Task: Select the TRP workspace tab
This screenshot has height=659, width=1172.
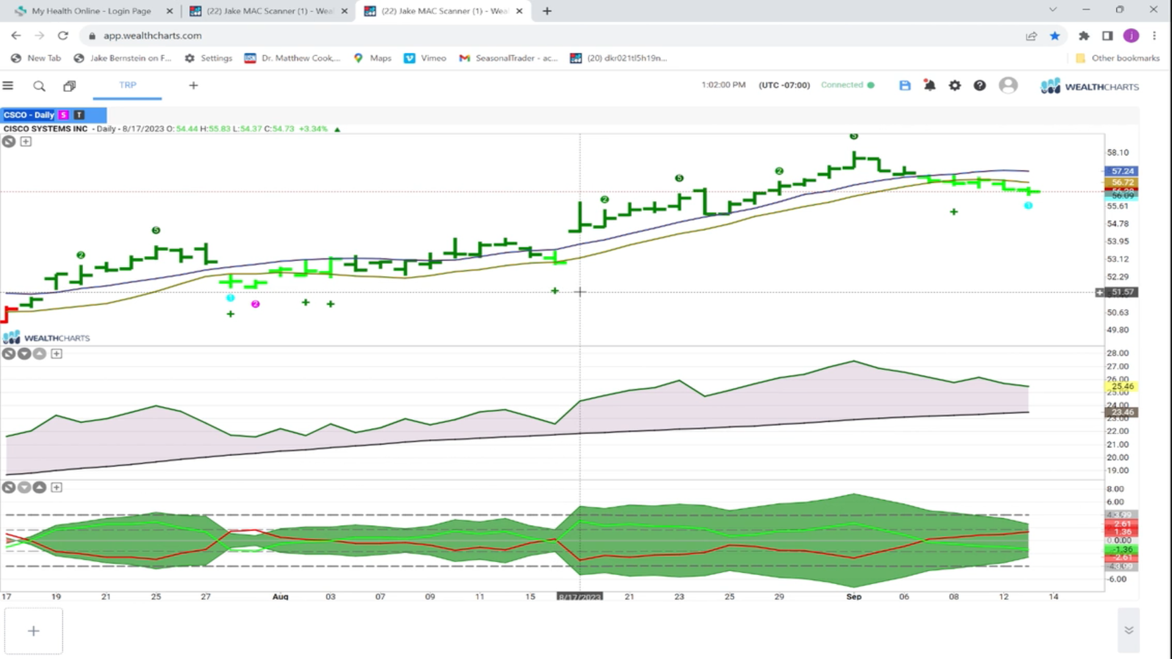Action: [128, 85]
